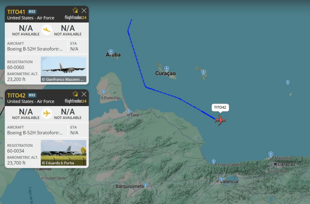Click the Punto Fijo airport marker
The width and height of the screenshot is (310, 204).
(x=104, y=92)
